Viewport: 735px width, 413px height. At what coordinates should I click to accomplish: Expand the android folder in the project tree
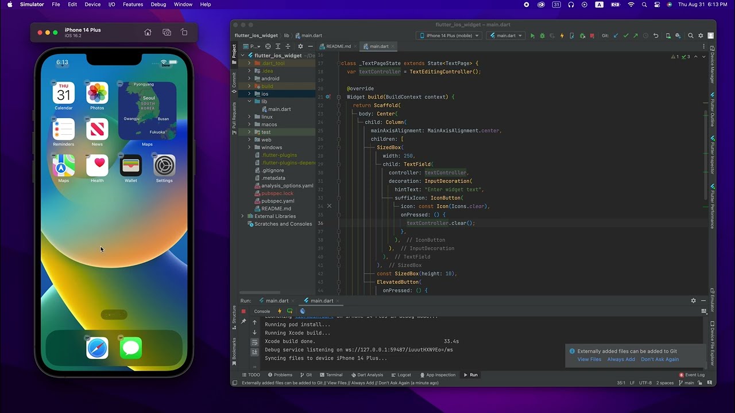[x=249, y=79]
